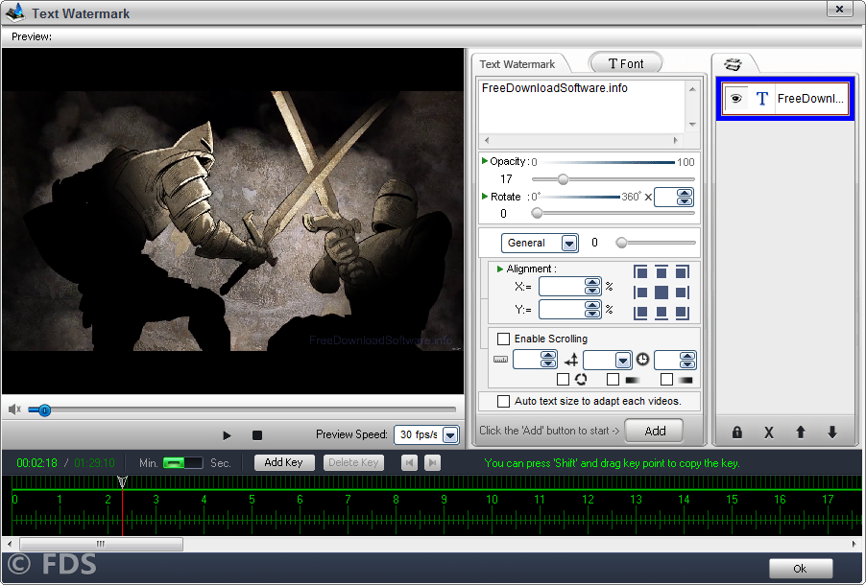Move the watermark layer up
Image resolution: width=866 pixels, height=585 pixels.
click(x=800, y=433)
